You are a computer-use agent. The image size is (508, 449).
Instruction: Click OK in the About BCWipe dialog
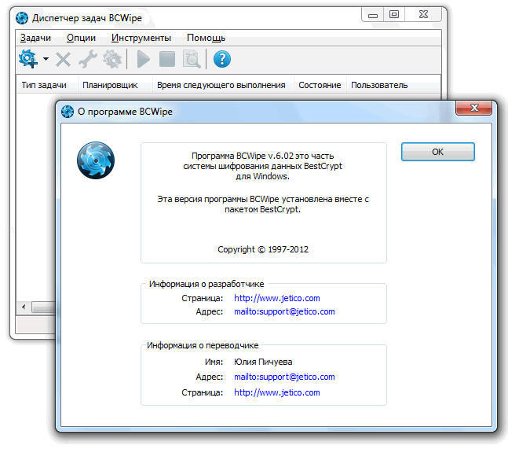[437, 152]
